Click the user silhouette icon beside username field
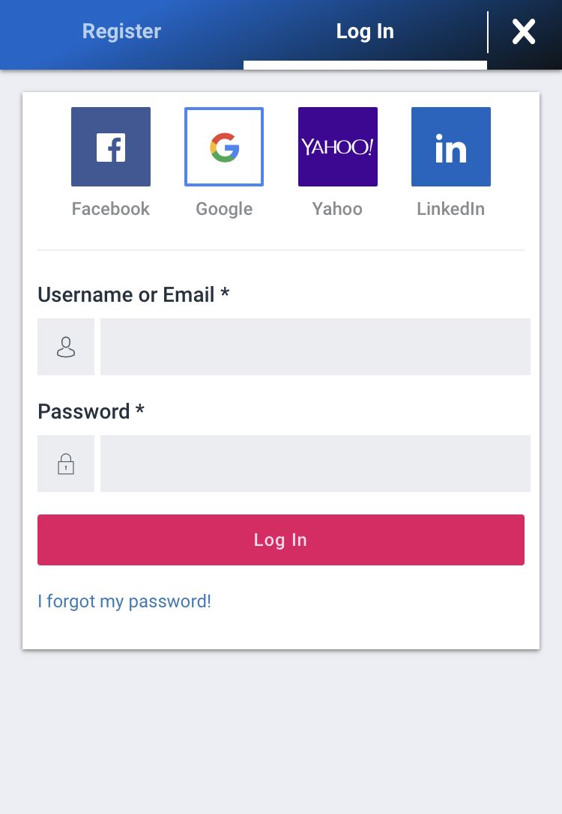Viewport: 562px width, 814px height. (66, 347)
